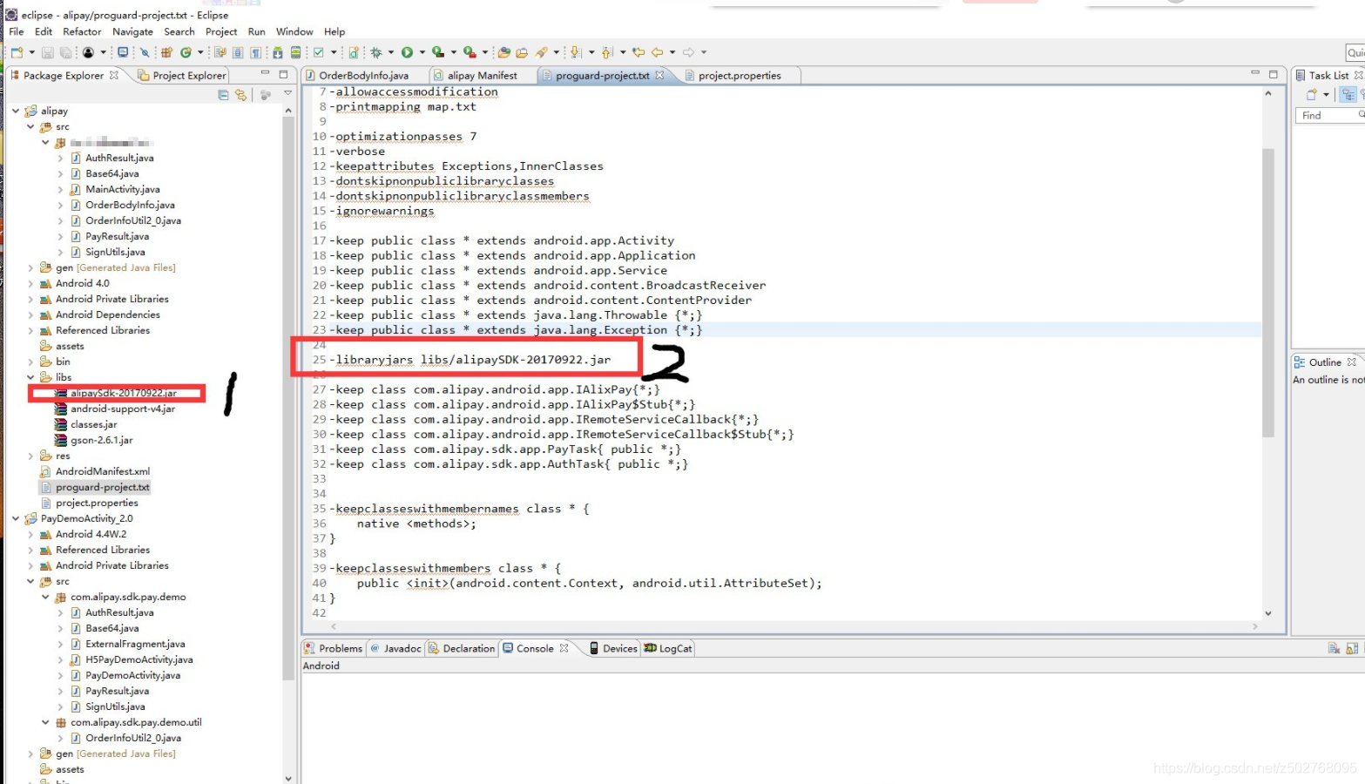Toggle the Show Whitespace Characters icon
The height and width of the screenshot is (784, 1365).
[x=256, y=52]
